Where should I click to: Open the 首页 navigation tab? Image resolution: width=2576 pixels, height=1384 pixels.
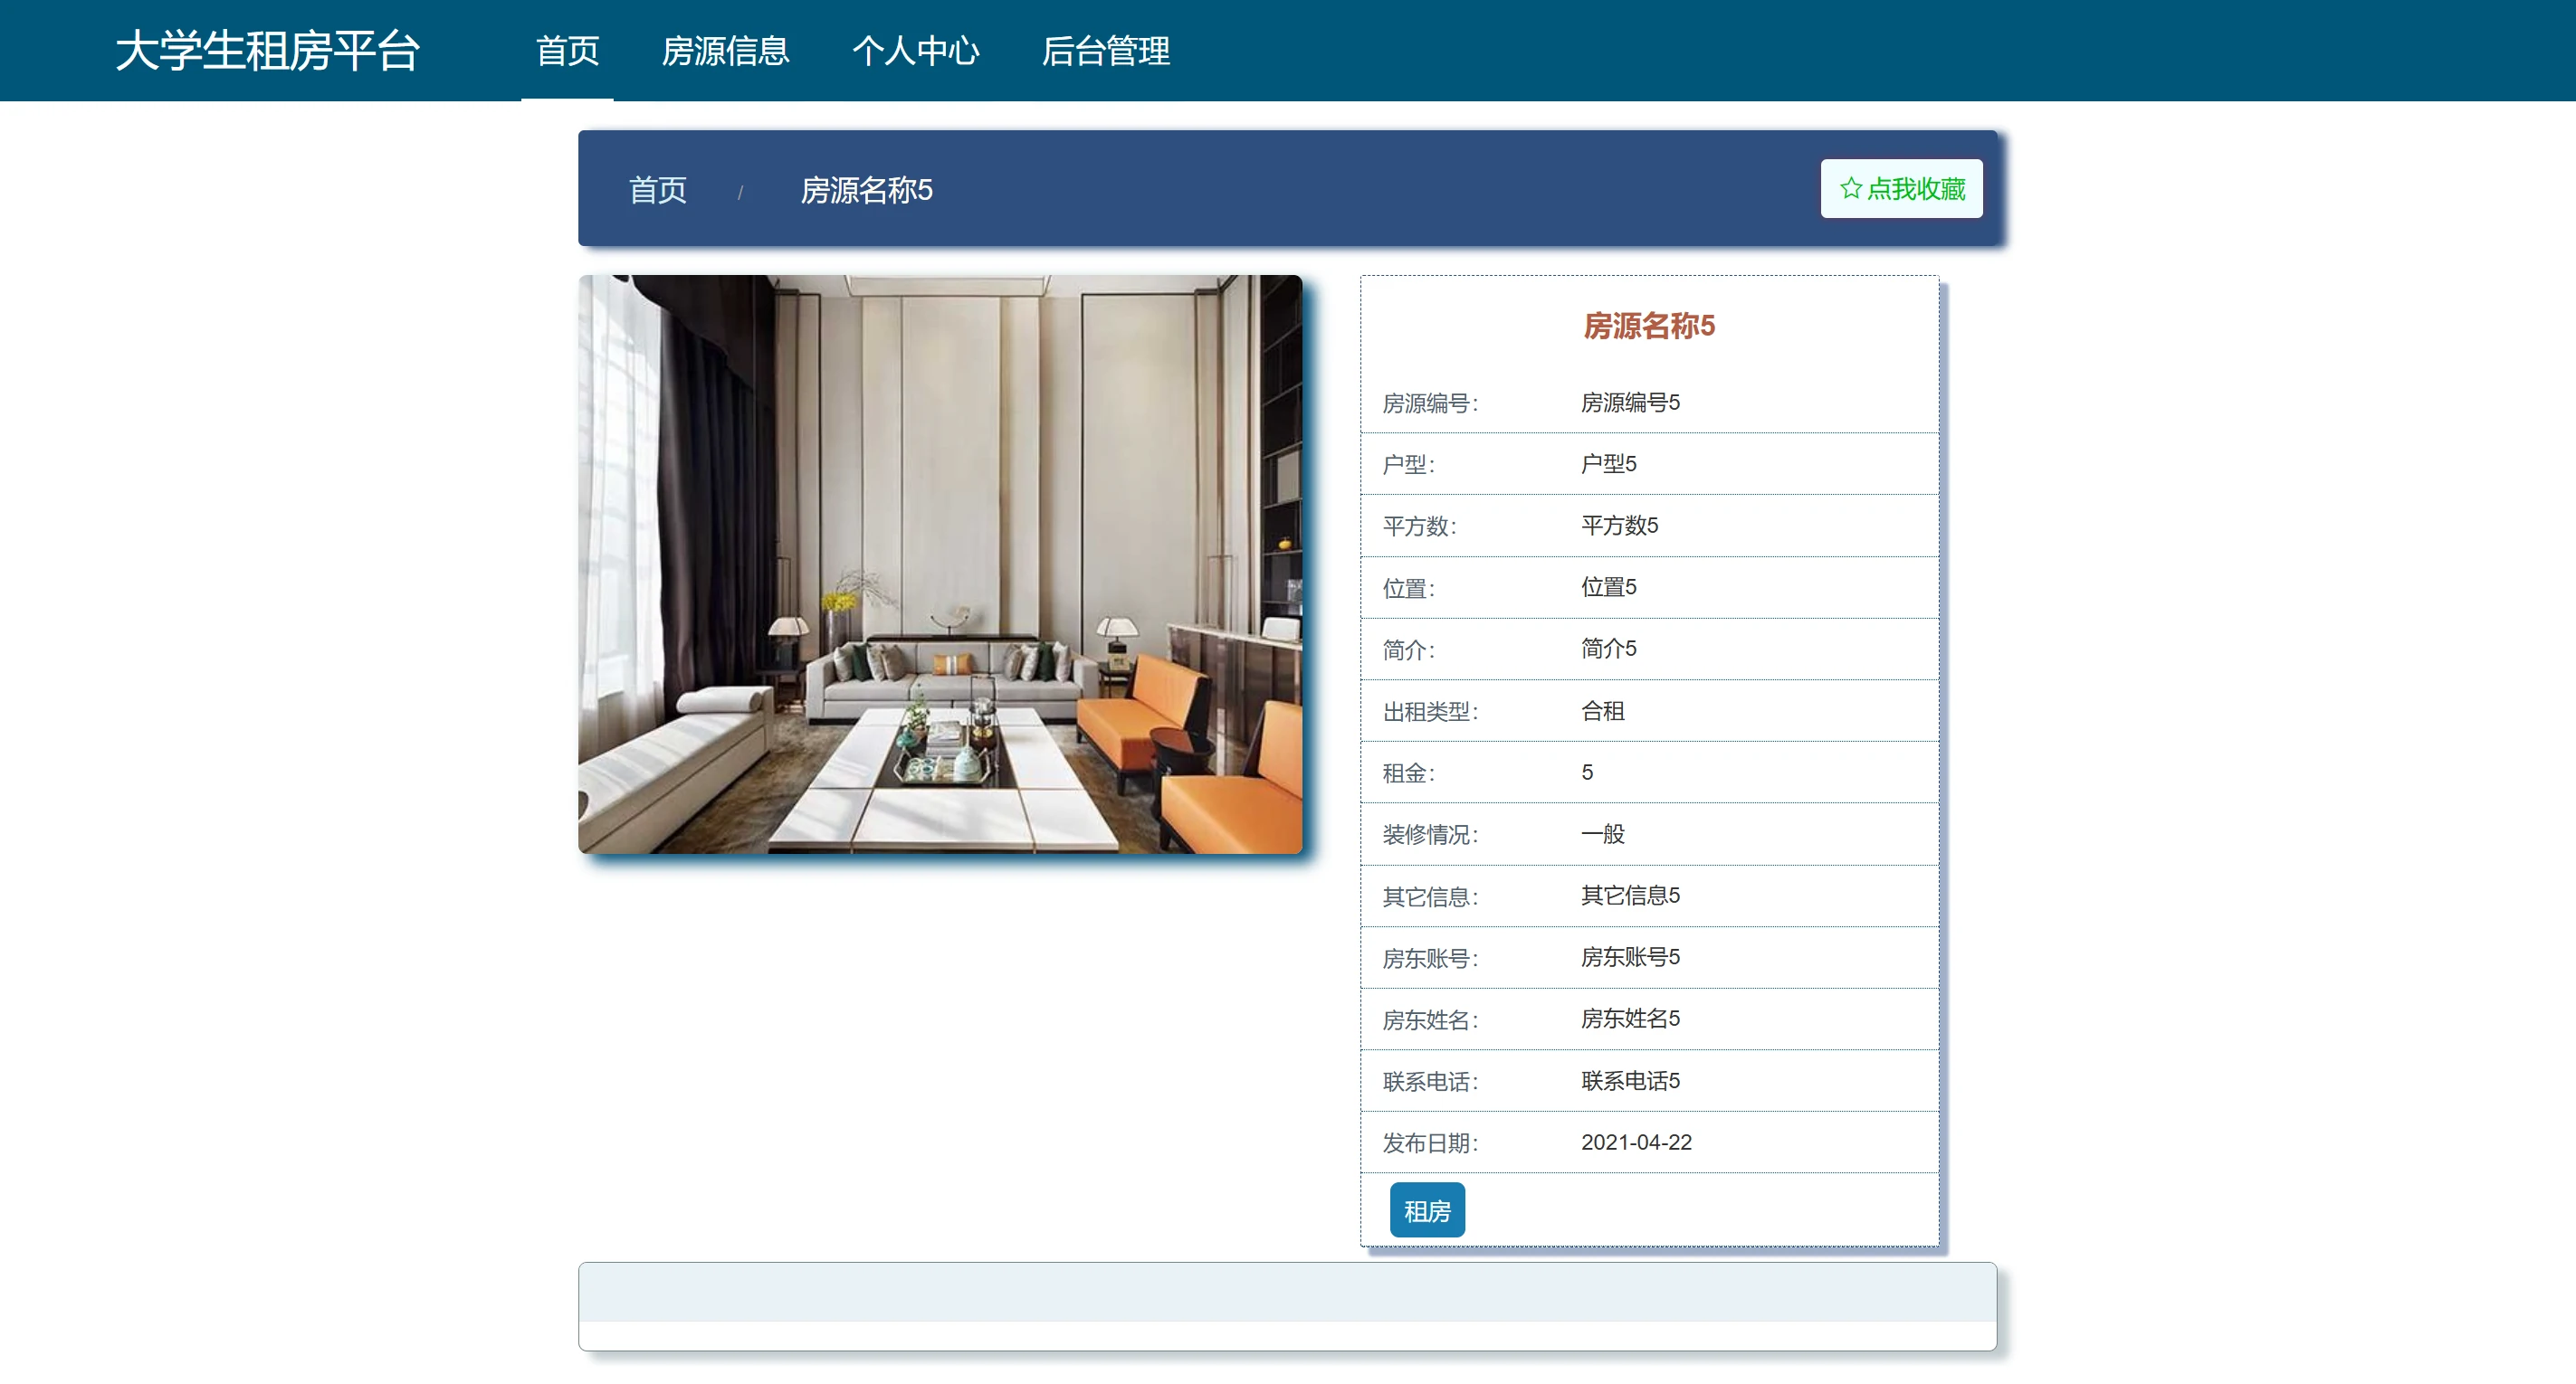pos(567,51)
